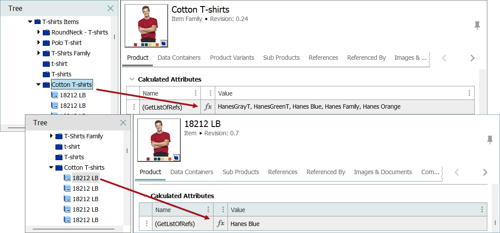Collapse the upper Calculated Attributes section
500x233 pixels.
pyautogui.click(x=131, y=79)
